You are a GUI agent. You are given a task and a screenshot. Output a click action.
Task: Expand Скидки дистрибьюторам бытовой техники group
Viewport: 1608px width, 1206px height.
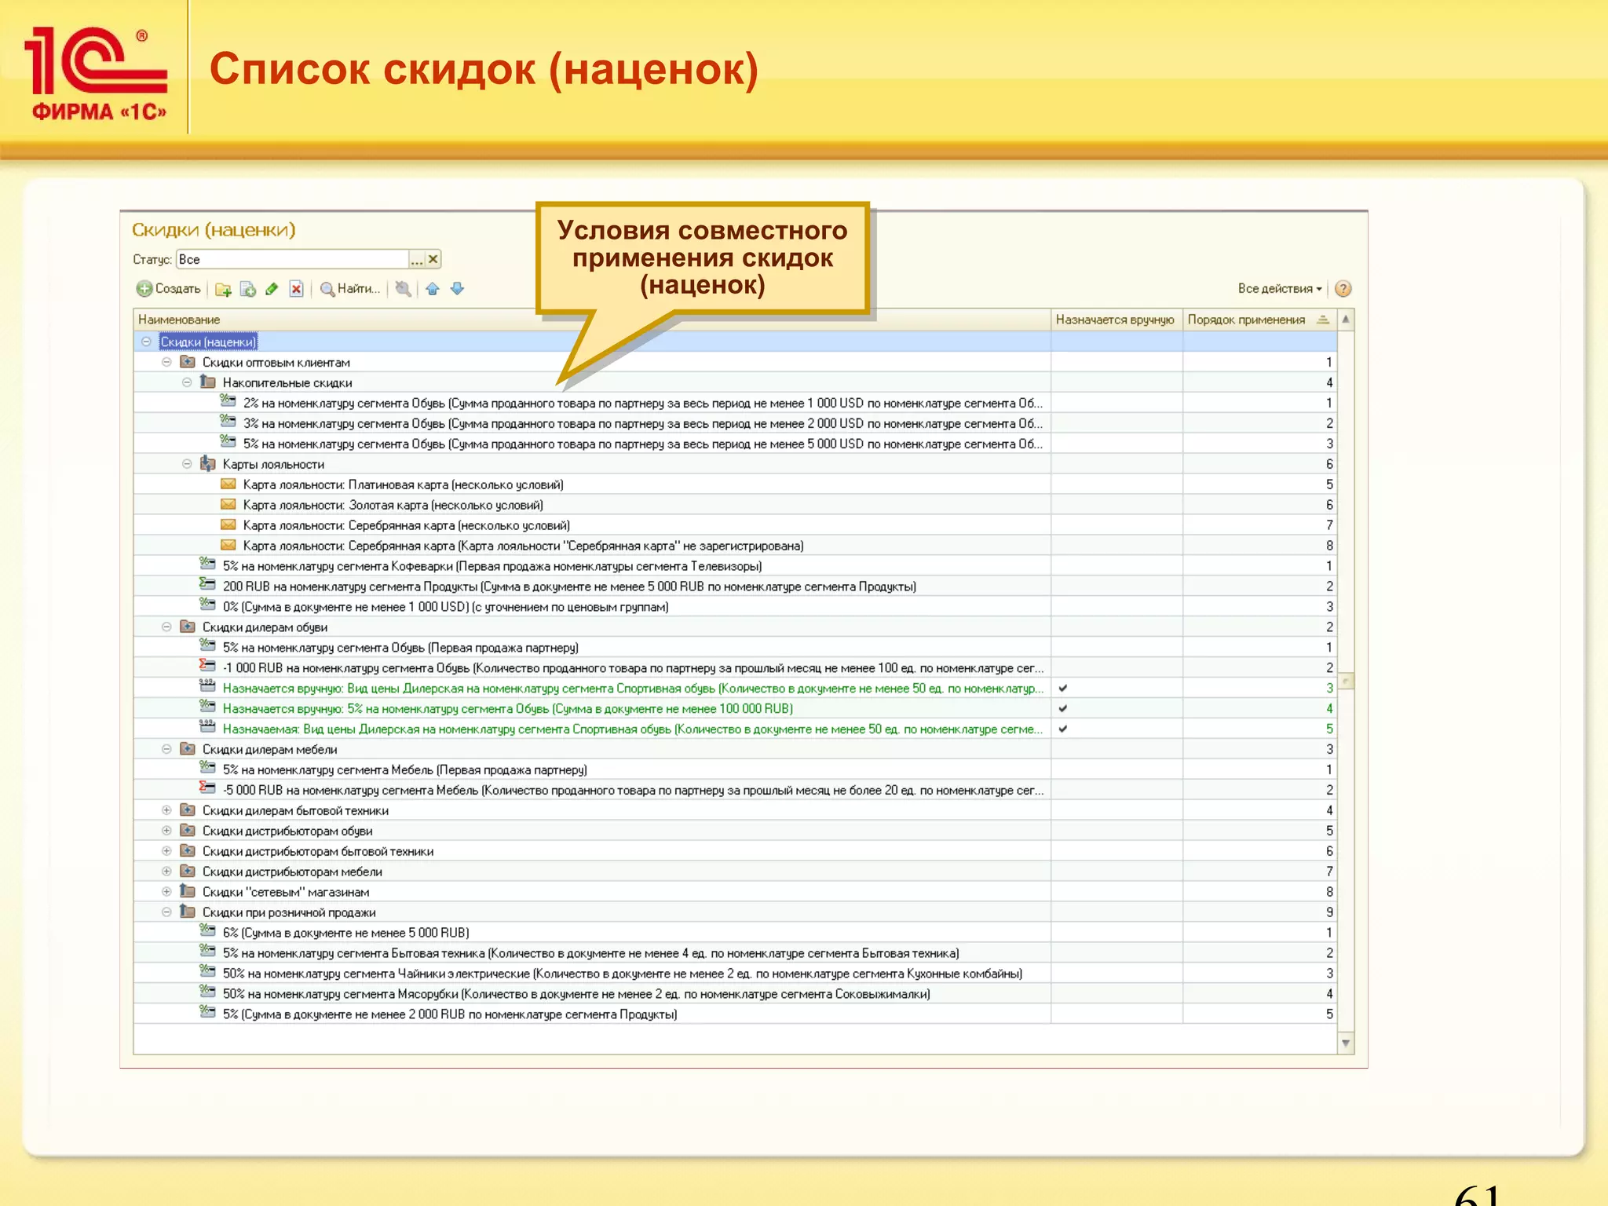(x=166, y=851)
